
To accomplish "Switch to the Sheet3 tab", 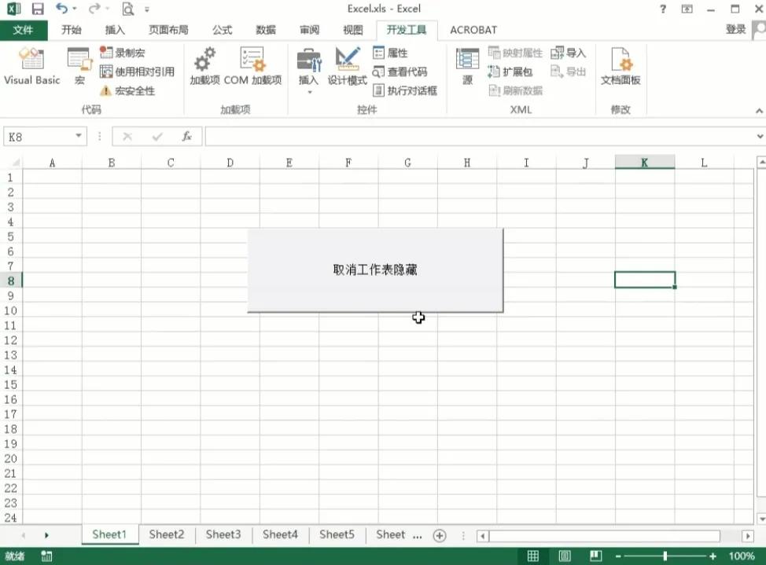I will pos(223,534).
